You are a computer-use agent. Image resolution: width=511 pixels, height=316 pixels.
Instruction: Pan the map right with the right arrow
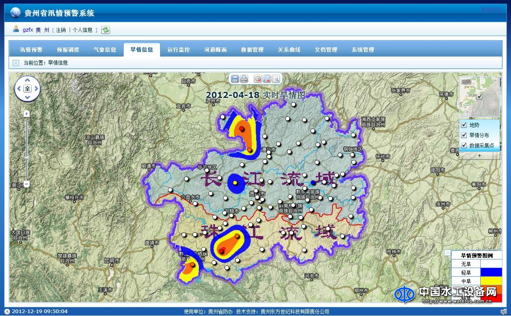[x=36, y=89]
